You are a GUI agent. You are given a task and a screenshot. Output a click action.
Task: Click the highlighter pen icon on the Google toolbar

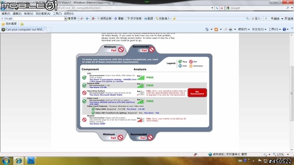click(175, 18)
